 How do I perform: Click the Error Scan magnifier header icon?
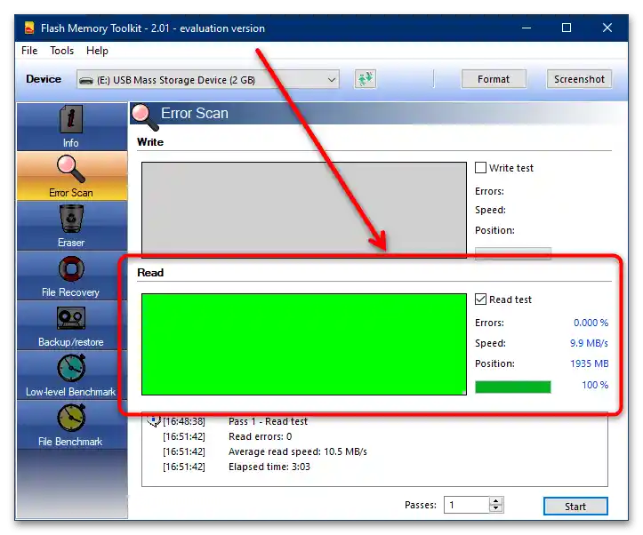(x=144, y=116)
